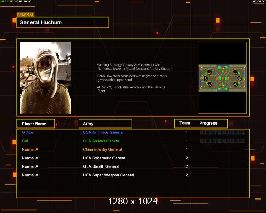The image size is (266, 213).
Task: Click start position 4 marker on minimap
Action: pos(235,84)
